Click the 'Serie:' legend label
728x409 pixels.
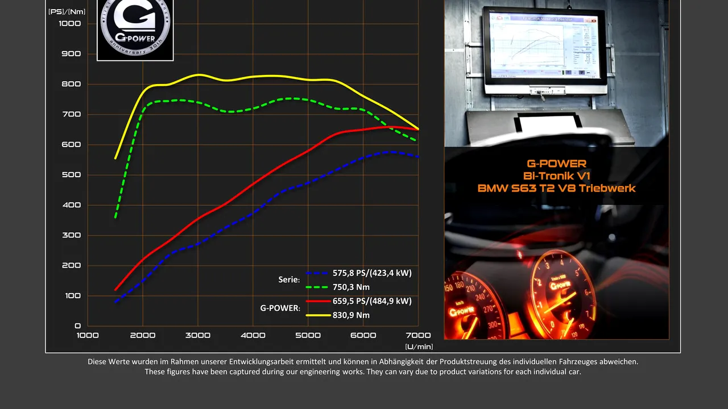(289, 280)
